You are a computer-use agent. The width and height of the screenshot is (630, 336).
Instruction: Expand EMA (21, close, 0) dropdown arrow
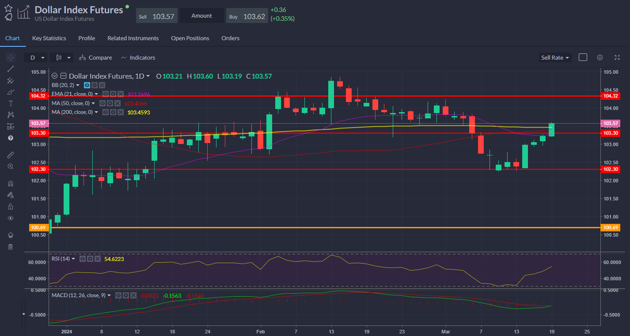click(96, 94)
